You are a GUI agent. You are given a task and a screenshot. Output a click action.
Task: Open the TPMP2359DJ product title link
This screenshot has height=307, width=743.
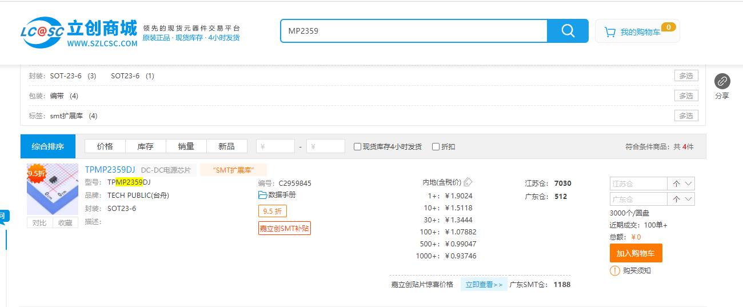[110, 169]
